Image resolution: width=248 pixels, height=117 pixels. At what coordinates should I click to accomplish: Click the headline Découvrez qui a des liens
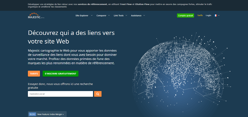pos(71,37)
